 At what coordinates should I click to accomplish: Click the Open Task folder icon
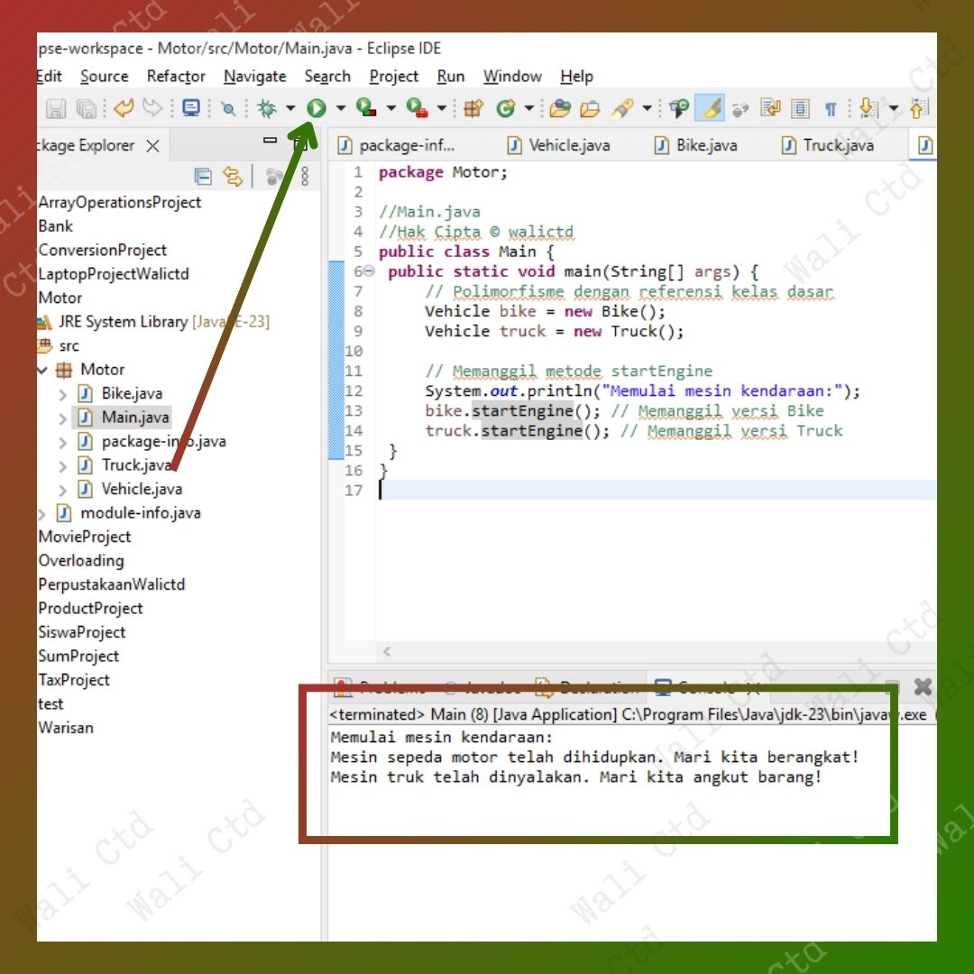click(x=590, y=109)
